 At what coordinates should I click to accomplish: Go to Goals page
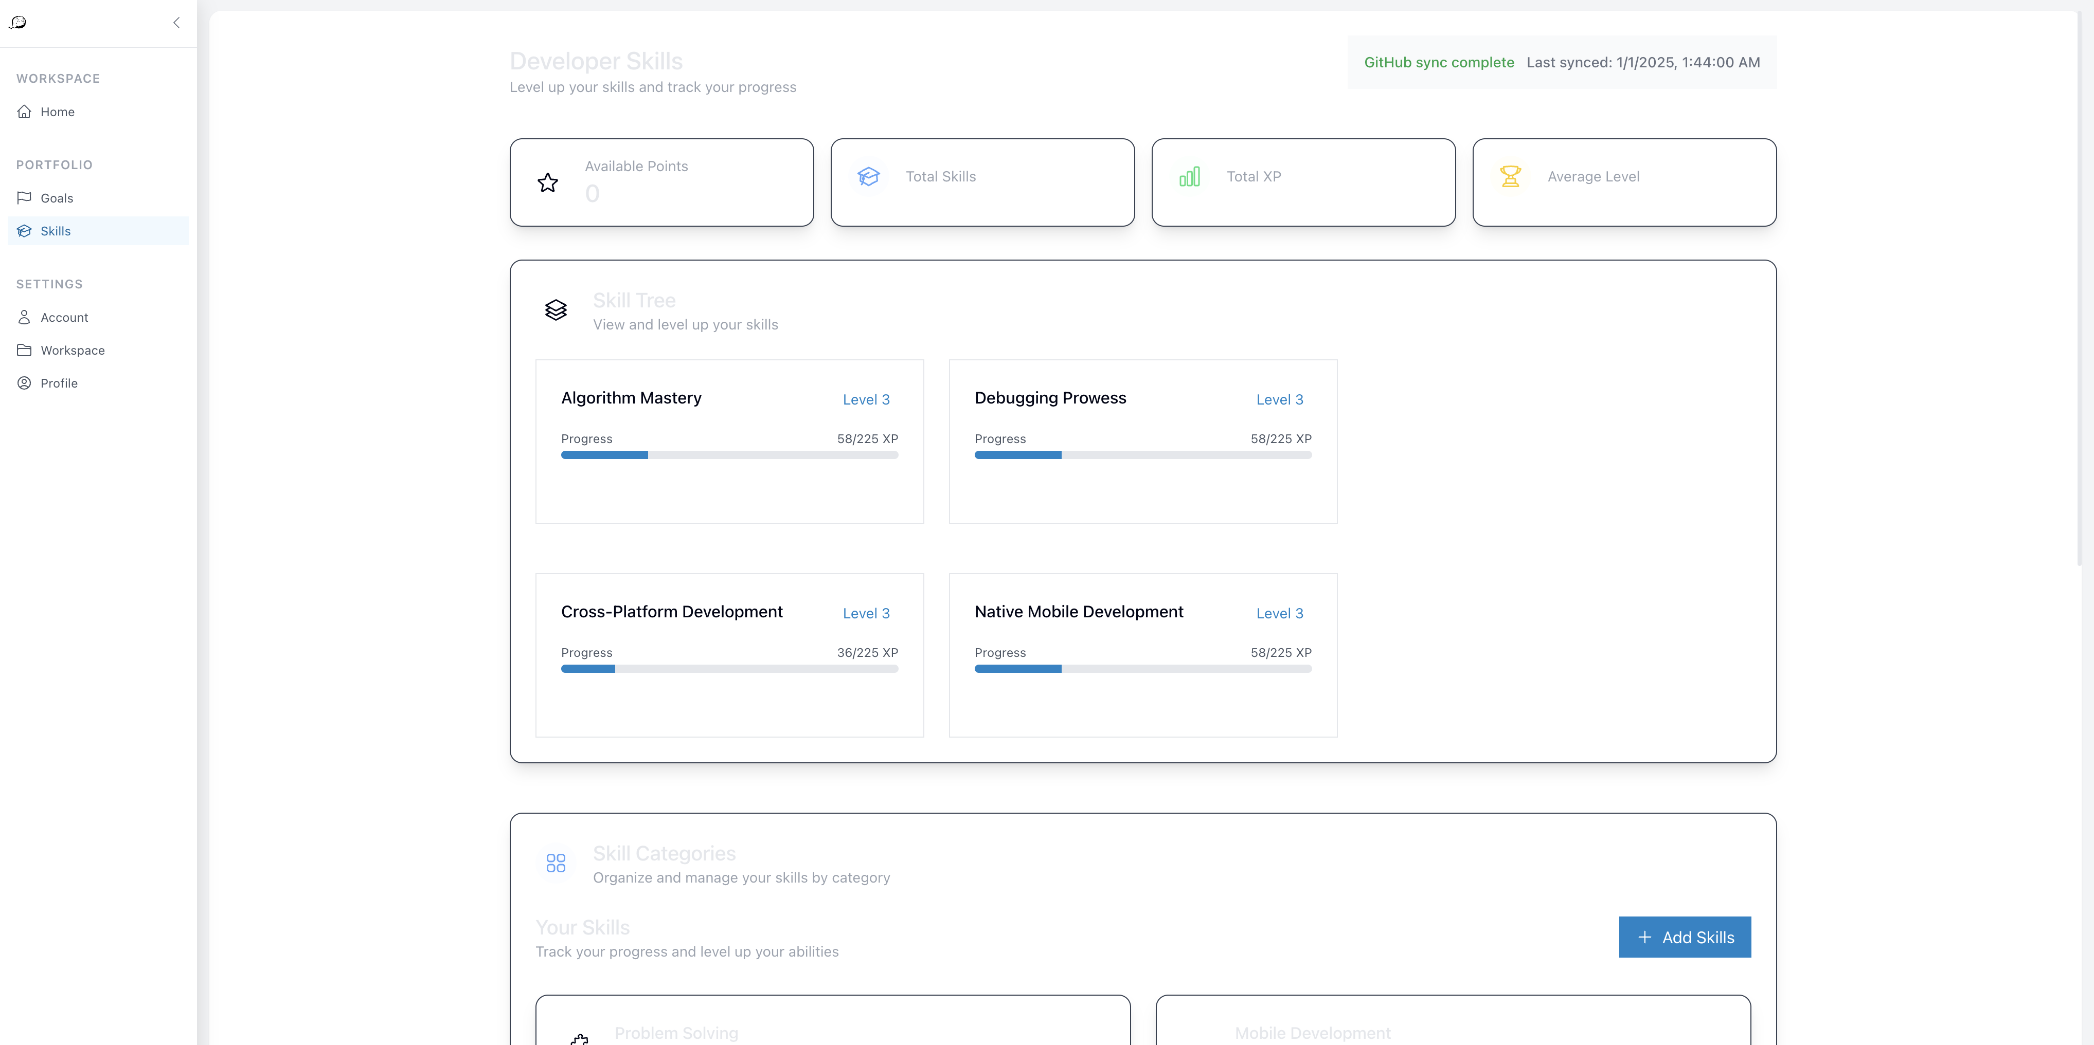(x=98, y=198)
